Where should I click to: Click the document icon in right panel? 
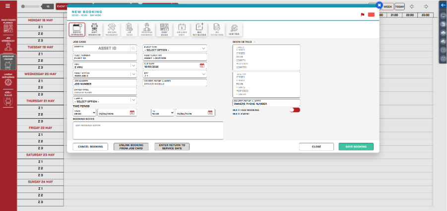point(443,24)
